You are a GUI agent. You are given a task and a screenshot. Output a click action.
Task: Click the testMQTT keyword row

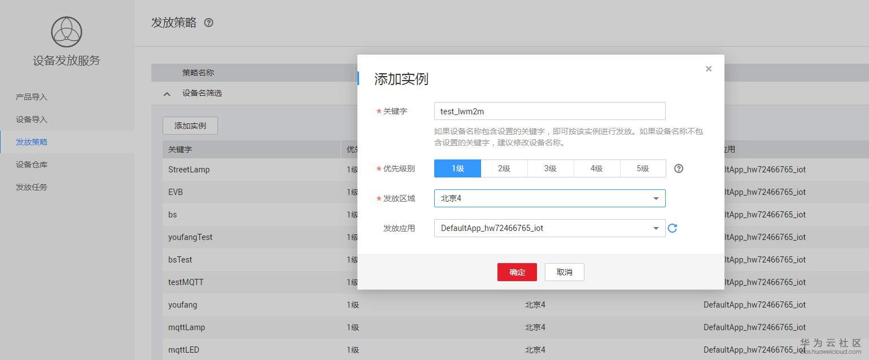coord(186,282)
